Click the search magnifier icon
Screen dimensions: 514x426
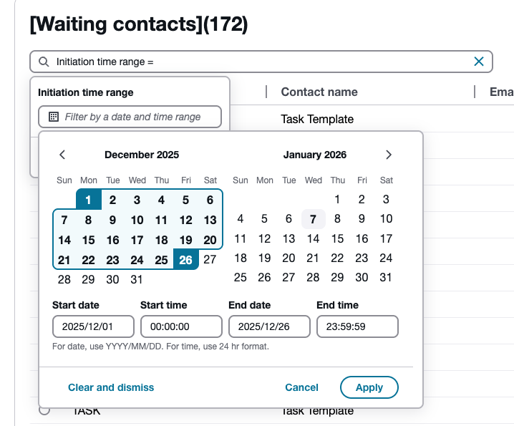pos(44,62)
